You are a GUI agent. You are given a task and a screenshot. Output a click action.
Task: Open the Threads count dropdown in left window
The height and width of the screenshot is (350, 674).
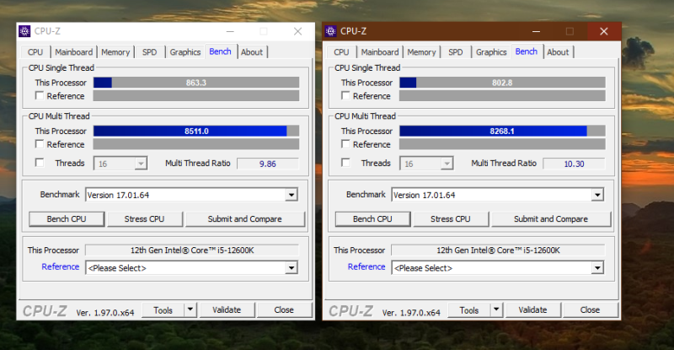(x=120, y=164)
